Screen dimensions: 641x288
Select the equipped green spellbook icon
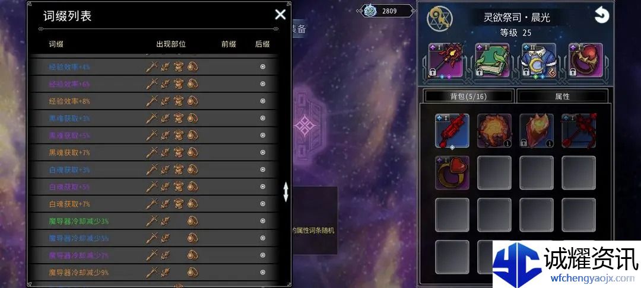click(492, 60)
